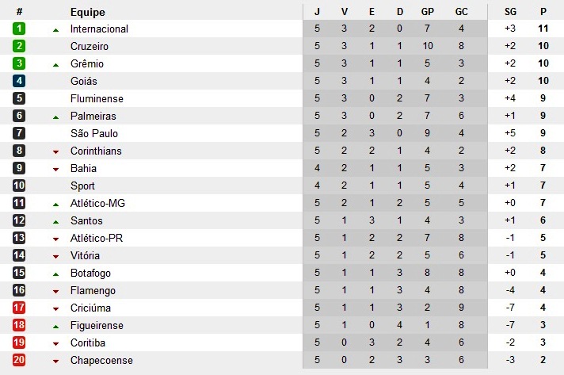Sort by the GP column header
564x375 pixels.
tap(428, 12)
